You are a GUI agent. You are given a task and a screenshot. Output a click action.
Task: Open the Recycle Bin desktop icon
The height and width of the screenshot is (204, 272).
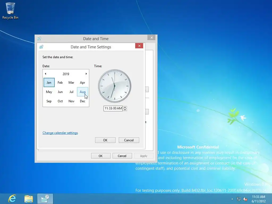pos(10,11)
